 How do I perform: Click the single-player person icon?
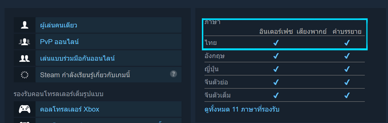click(25, 25)
